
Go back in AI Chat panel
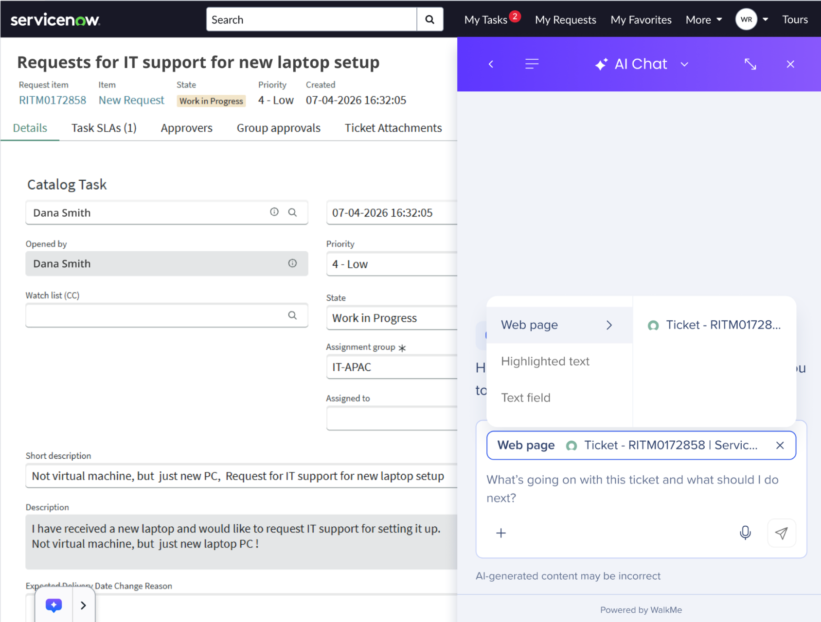[491, 64]
